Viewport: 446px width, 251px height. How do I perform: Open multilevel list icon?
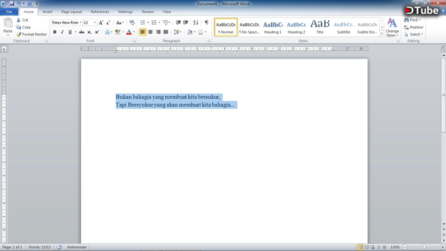click(x=165, y=22)
